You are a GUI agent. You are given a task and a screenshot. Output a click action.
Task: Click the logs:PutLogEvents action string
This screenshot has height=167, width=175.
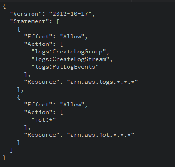pyautogui.click(x=65, y=67)
